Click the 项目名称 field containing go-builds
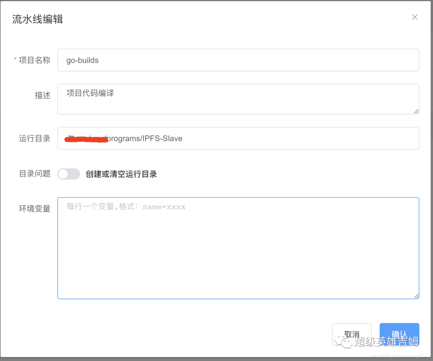Viewport: 433px width, 361px height. [238, 60]
